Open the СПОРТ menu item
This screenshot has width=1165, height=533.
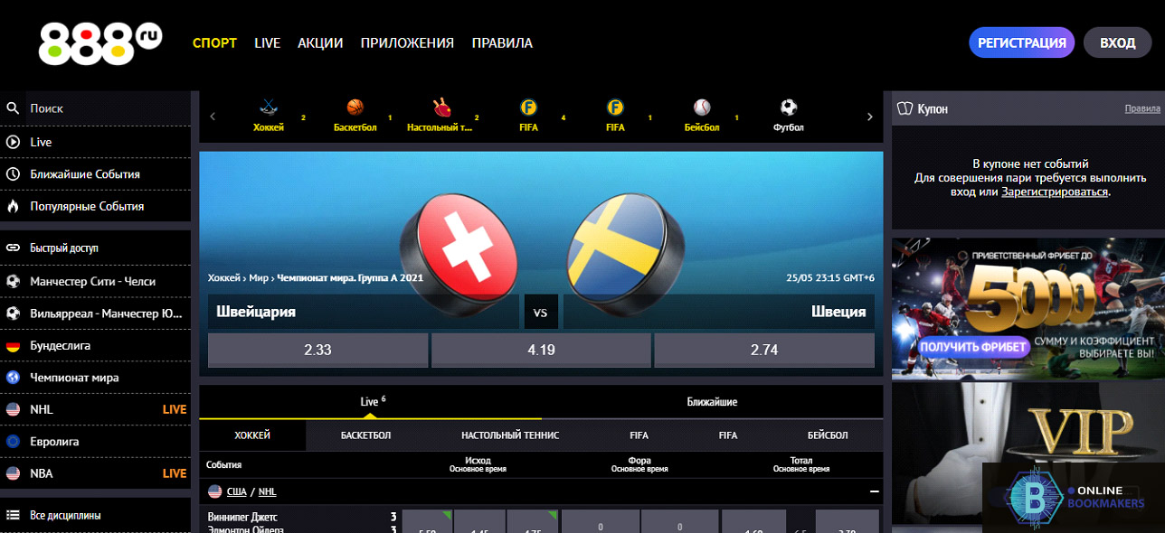tap(214, 42)
